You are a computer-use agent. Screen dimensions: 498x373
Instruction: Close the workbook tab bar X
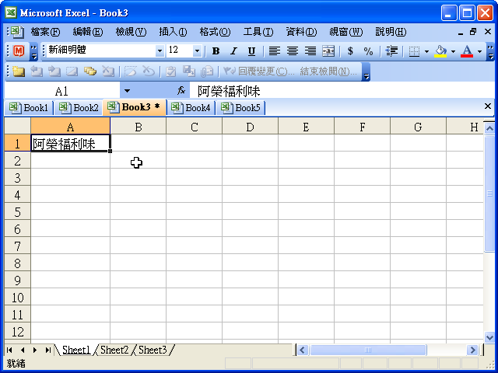click(x=488, y=106)
